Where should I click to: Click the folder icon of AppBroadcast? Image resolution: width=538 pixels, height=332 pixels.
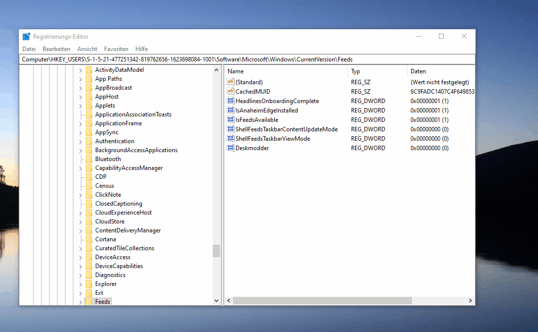pos(89,88)
